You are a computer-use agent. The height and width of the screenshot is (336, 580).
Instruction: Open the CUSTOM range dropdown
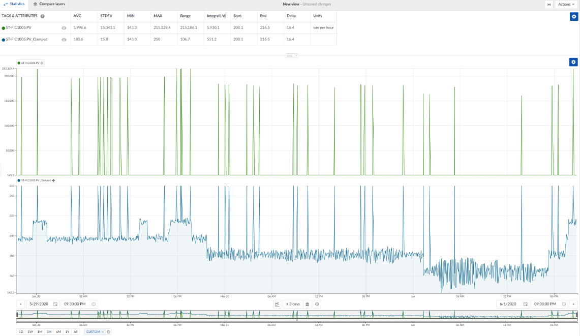click(95, 332)
